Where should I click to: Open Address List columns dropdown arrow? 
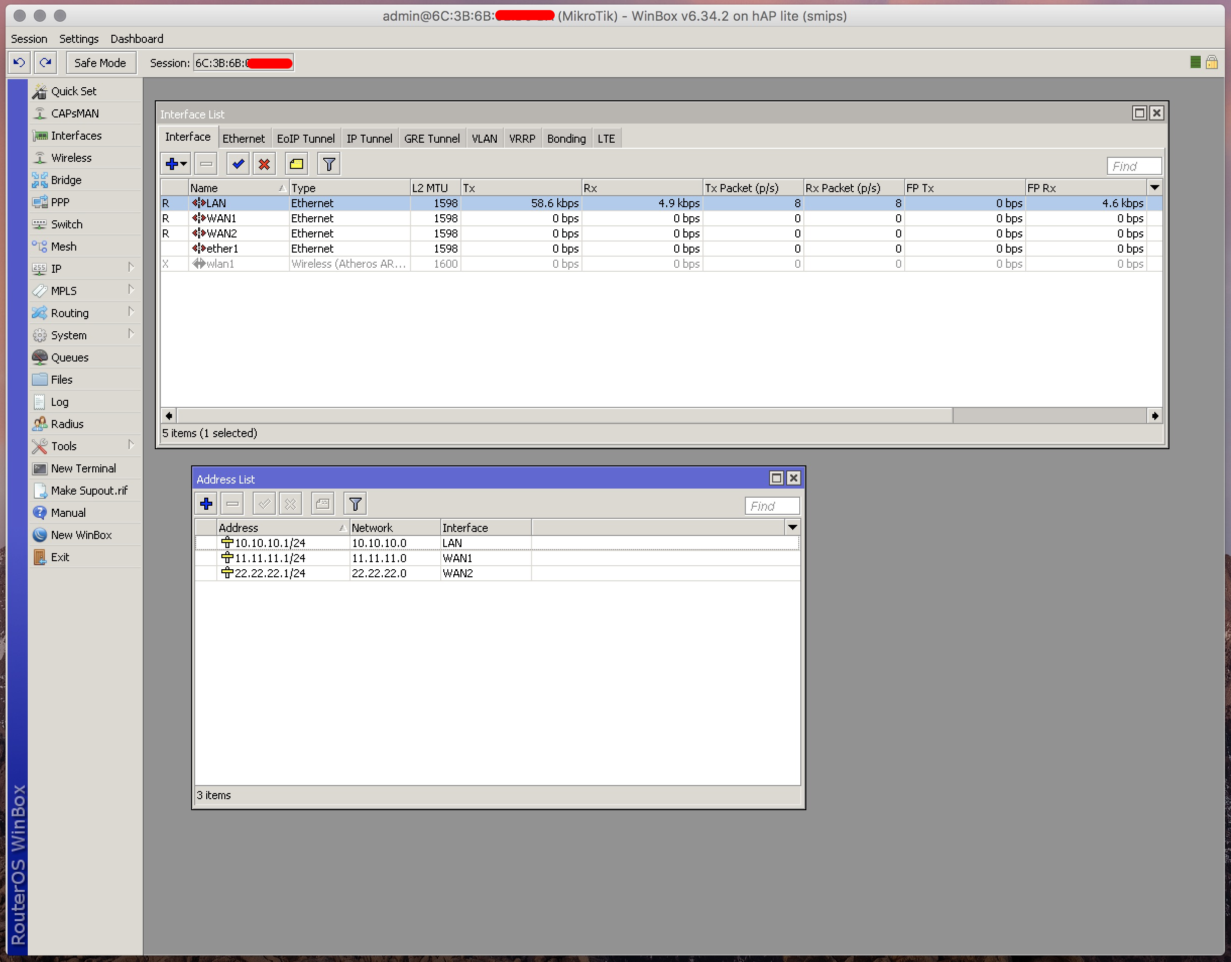coord(792,527)
